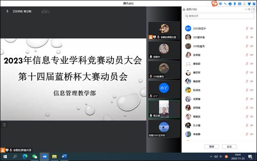Launch Microsoft Edge from taskbar

pyautogui.click(x=25, y=157)
